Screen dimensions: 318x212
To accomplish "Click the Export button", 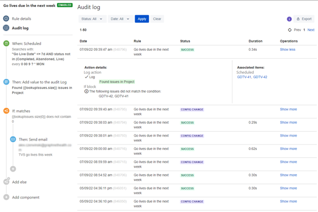I will 304,19.
